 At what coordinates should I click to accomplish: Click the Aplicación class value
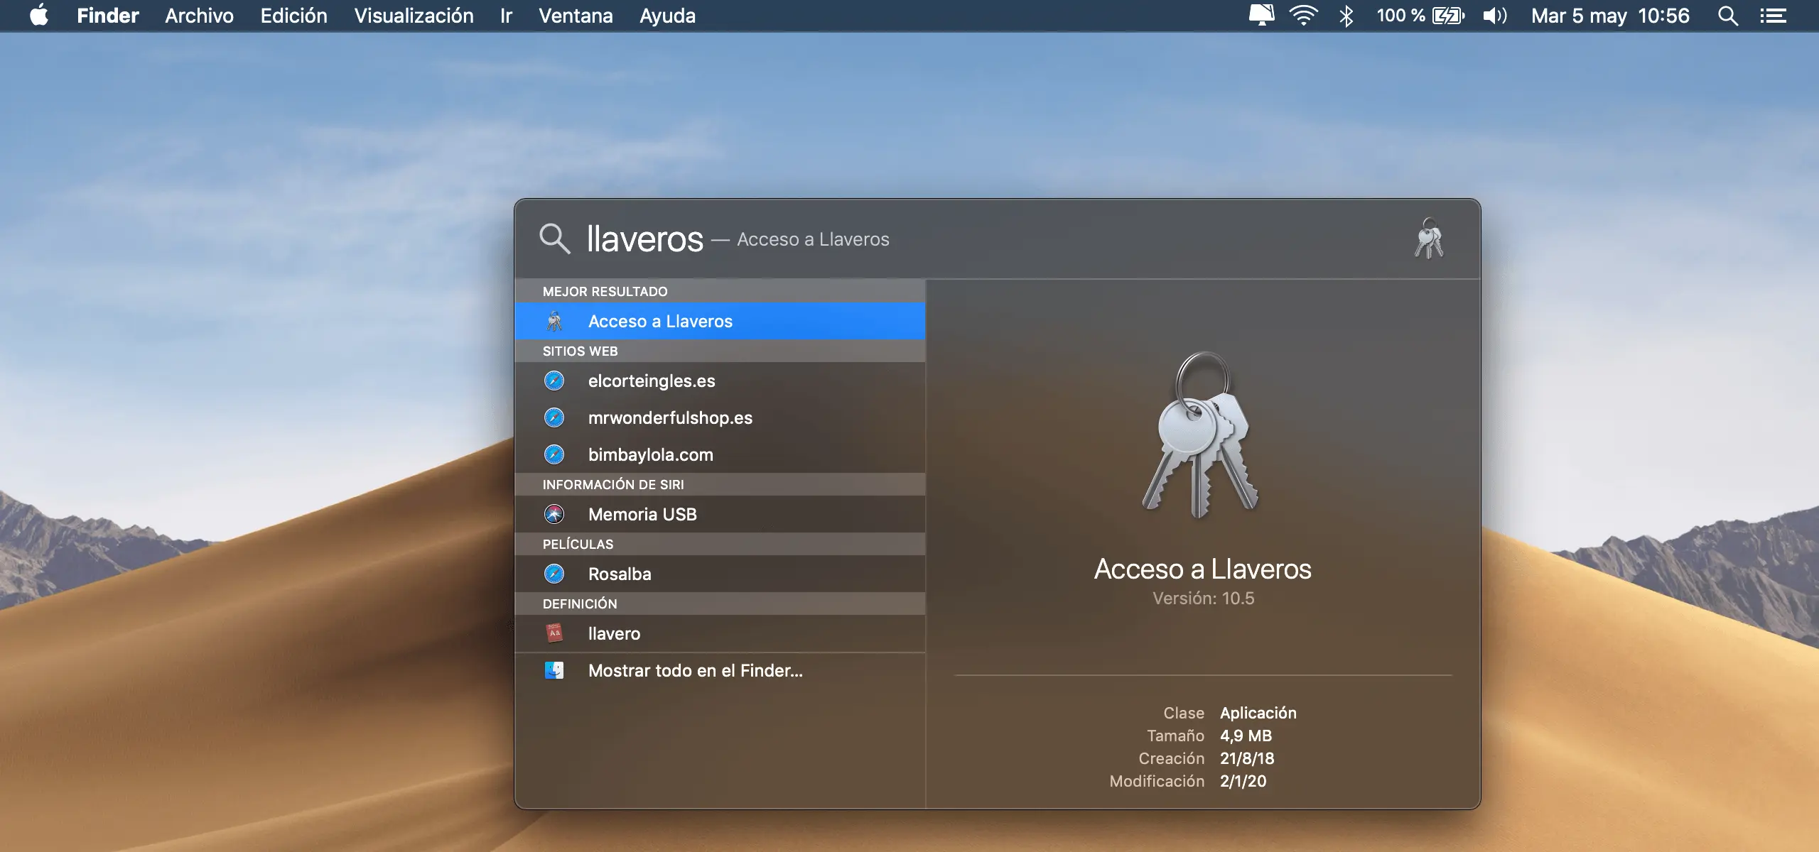(1258, 713)
